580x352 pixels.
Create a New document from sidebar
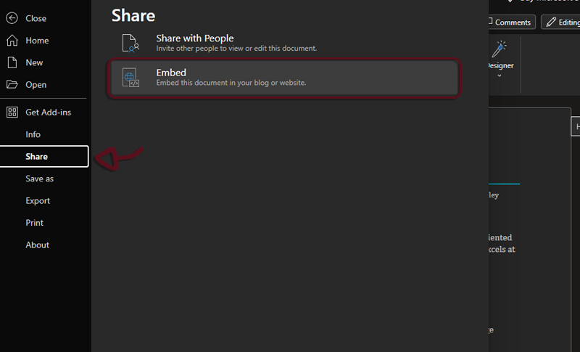click(x=34, y=62)
